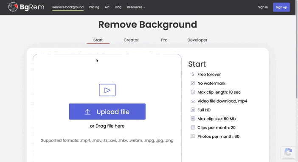Image resolution: width=298 pixels, height=162 pixels.
Task: Click the 'or Drag file here' text
Action: click(x=107, y=126)
